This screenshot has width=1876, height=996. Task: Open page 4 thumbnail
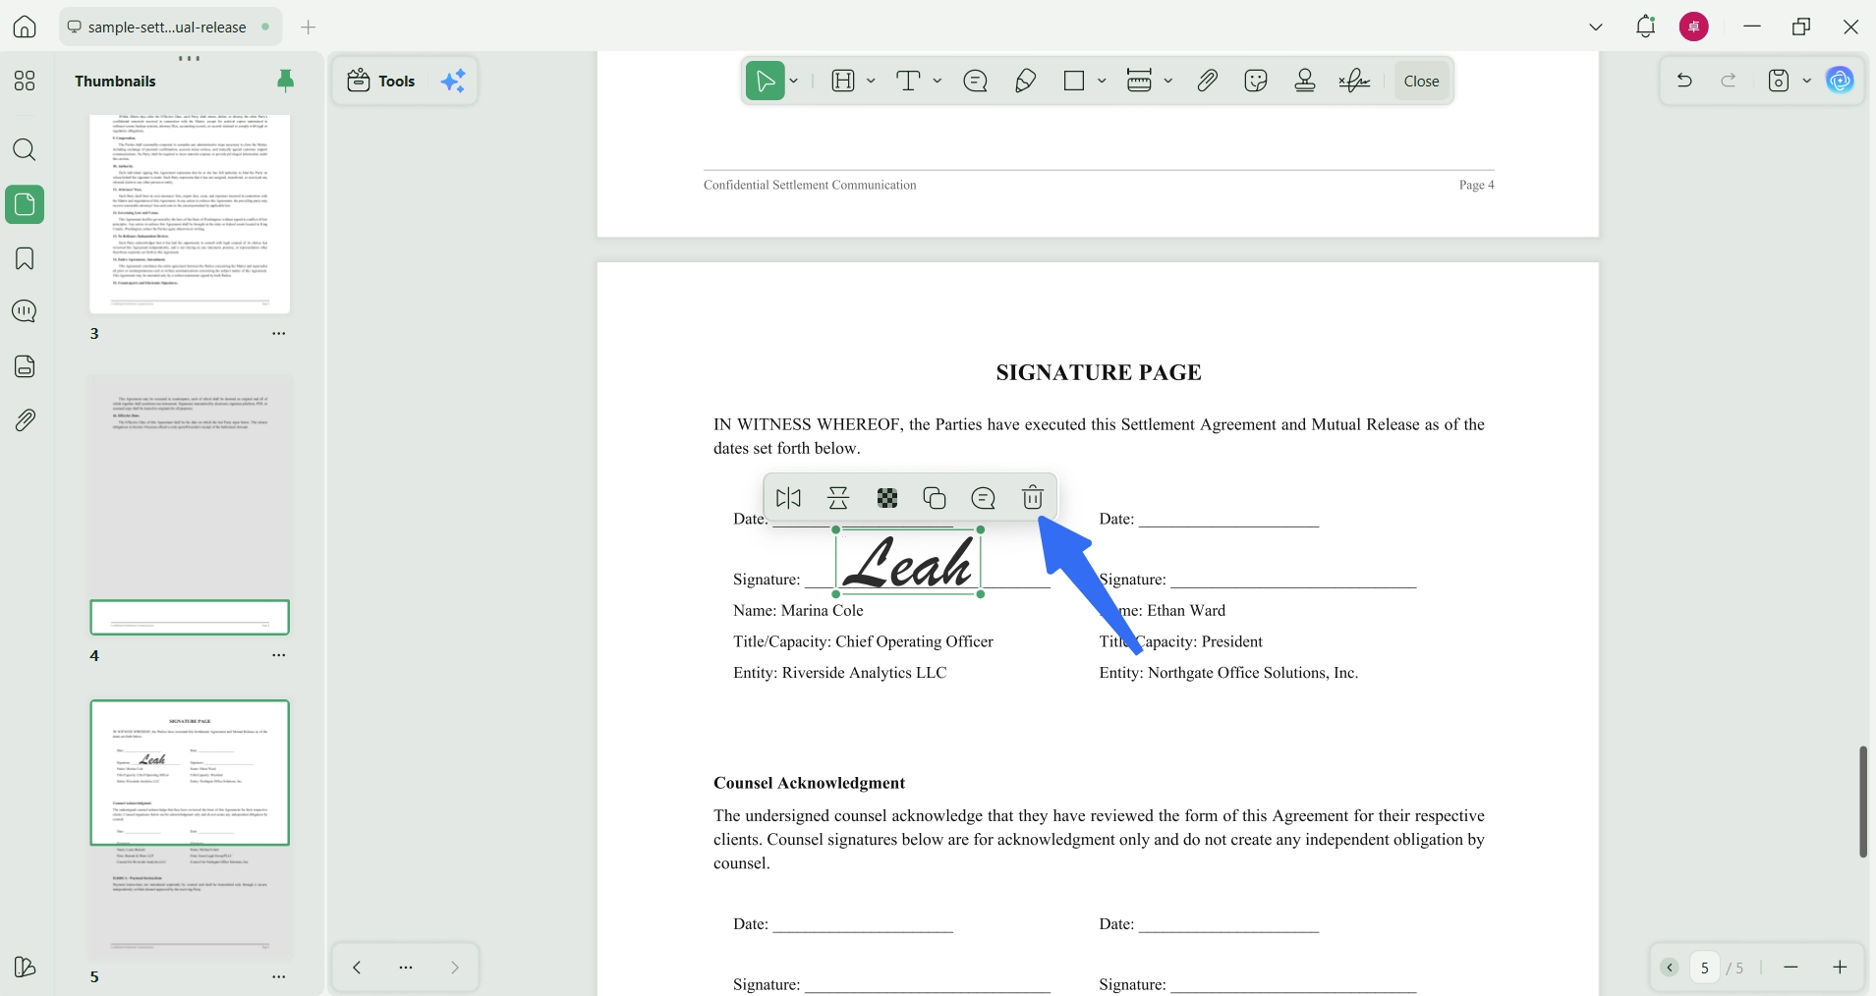[x=190, y=505]
